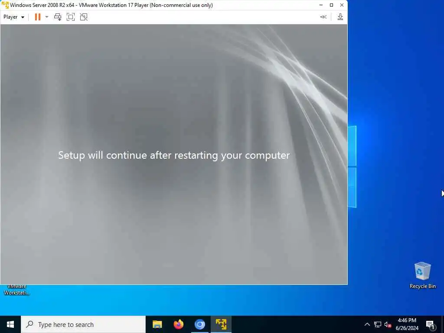Image resolution: width=444 pixels, height=333 pixels.
Task: Open the Recycle Bin desktop icon
Action: tap(422, 275)
